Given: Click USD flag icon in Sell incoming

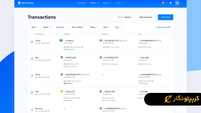Looking at the screenshot, I should pos(101,91).
